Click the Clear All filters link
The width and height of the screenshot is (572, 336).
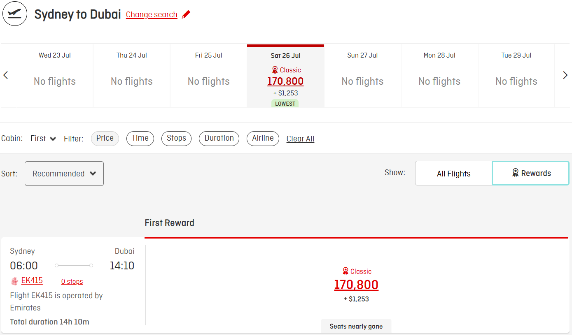click(300, 139)
